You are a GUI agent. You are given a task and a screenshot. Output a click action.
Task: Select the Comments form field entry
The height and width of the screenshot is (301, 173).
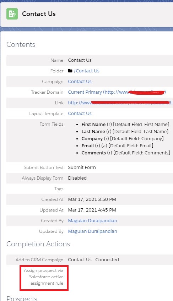click(126, 153)
